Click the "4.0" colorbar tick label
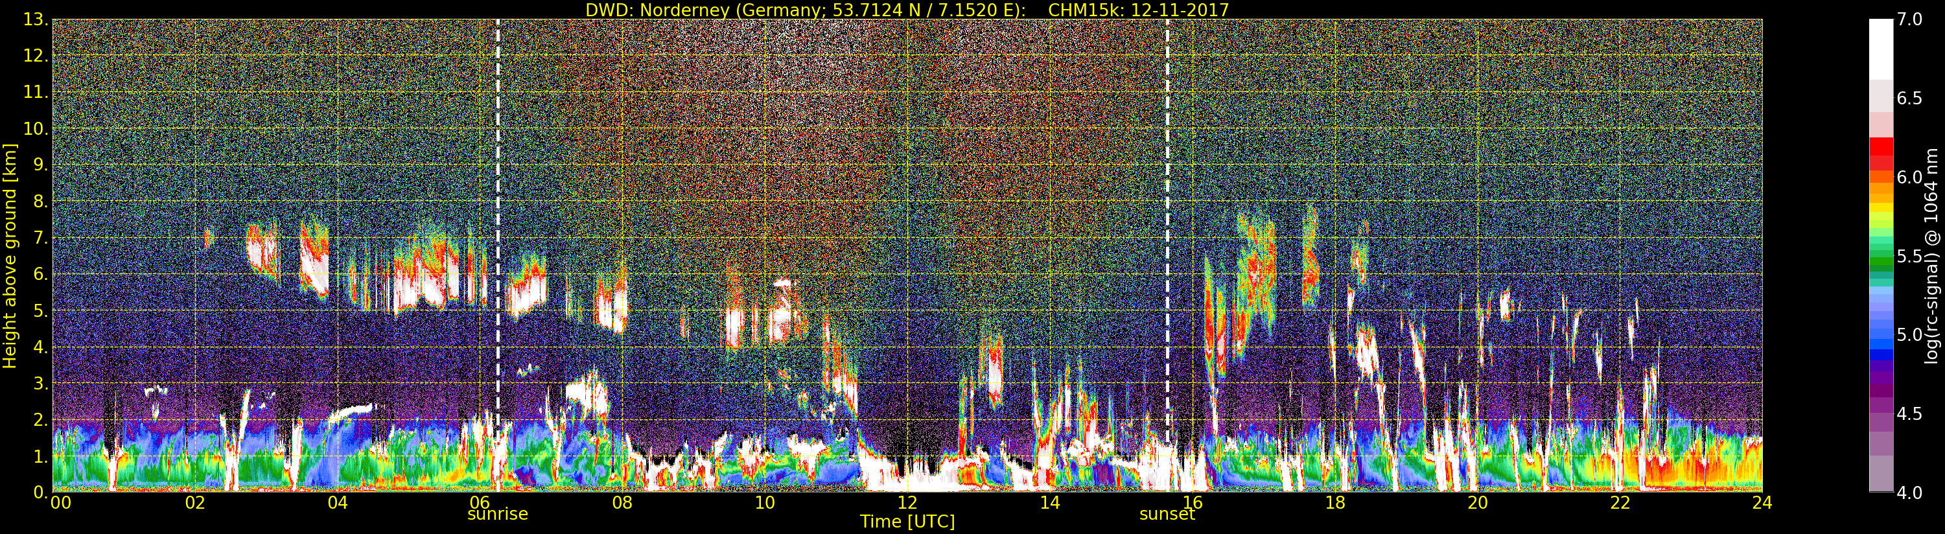 point(1909,493)
